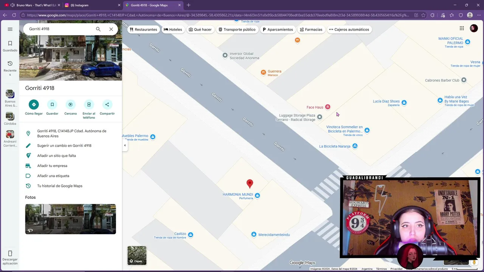Screen dimensions: 484x272
Task: Clear the search box with X
Action: click(111, 29)
